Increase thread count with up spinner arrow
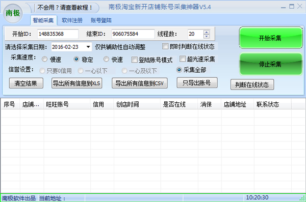The height and width of the screenshot is (202, 306). (206, 32)
